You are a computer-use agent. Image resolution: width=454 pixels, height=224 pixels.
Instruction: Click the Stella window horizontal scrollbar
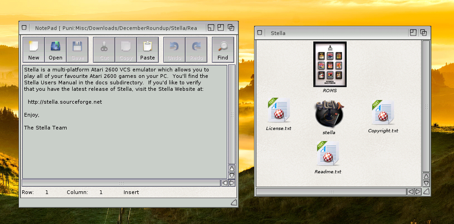pyautogui.click(x=330, y=191)
